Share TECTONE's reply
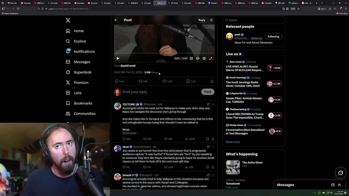The width and height of the screenshot is (349, 196). pos(213,139)
